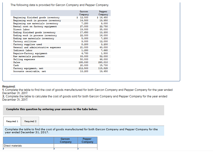Click 'General and administrative expenses' row label
The height and width of the screenshot is (152, 213).
pyautogui.click(x=37, y=48)
